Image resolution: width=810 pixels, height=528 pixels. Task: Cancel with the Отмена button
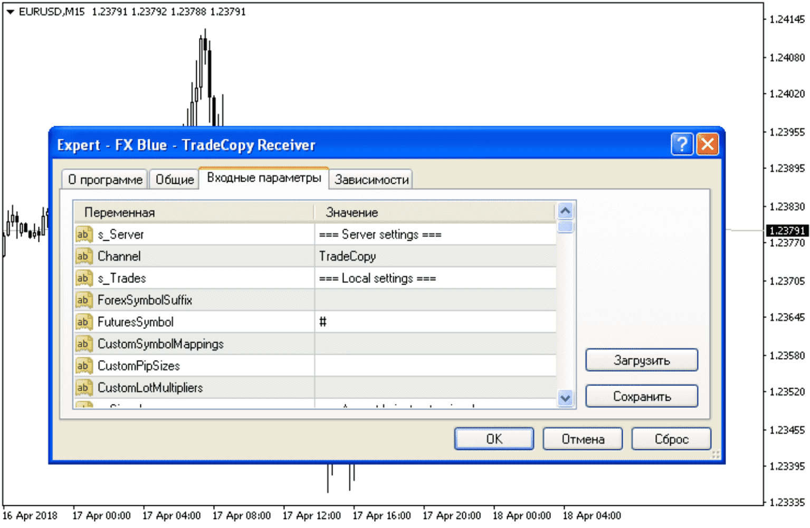pyautogui.click(x=583, y=439)
